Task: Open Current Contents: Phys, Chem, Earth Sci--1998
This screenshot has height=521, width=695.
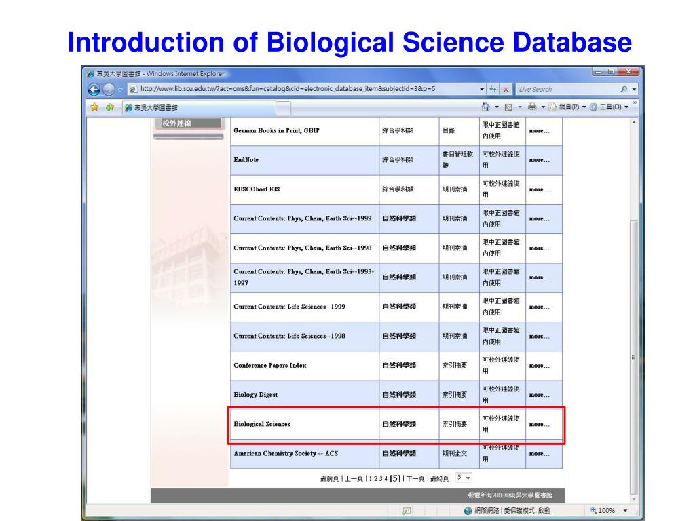Action: click(x=303, y=248)
